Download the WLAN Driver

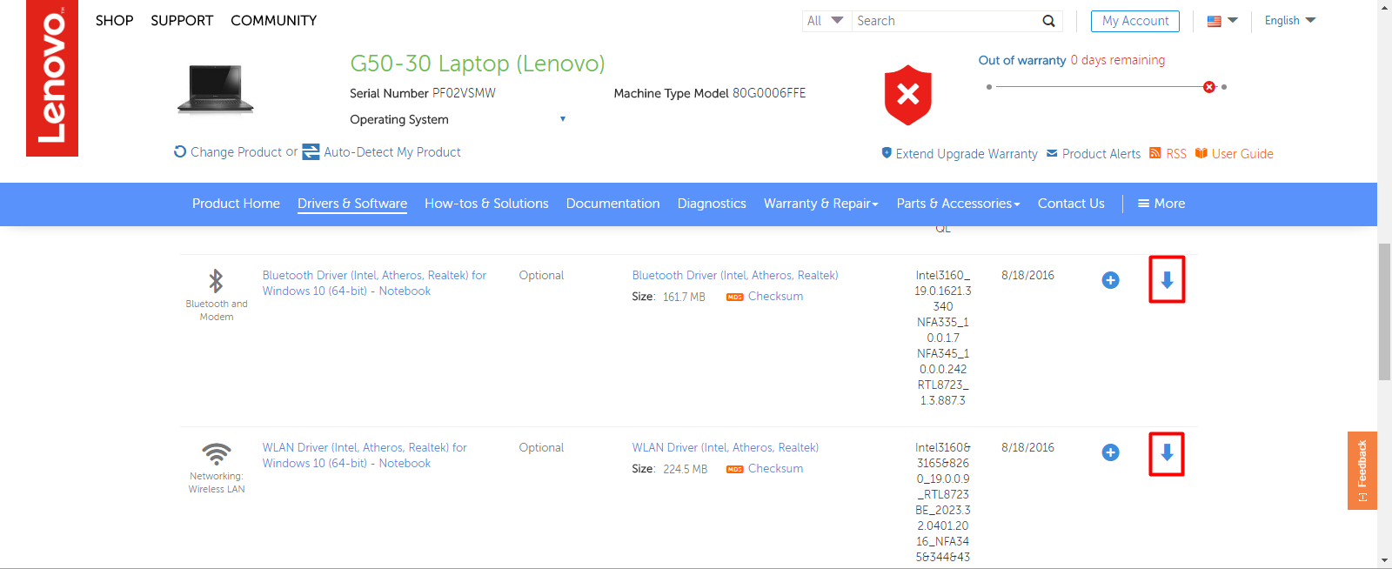click(1167, 453)
